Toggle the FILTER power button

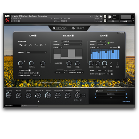click(73, 36)
